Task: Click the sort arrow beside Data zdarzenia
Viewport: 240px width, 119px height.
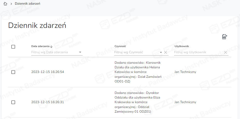Action: pos(52,47)
